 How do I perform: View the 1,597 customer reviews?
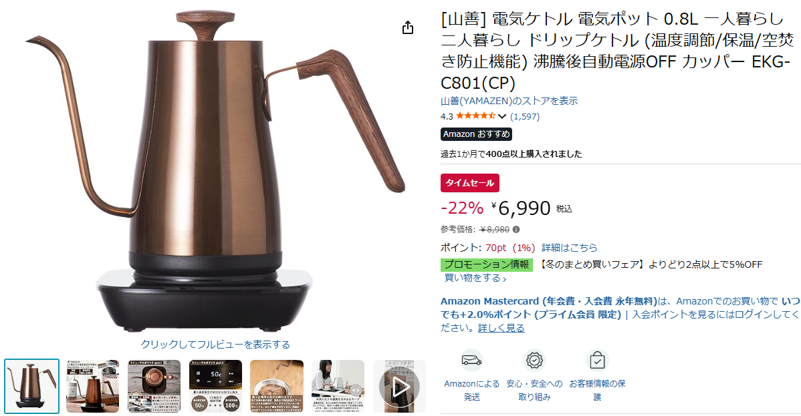coord(525,116)
